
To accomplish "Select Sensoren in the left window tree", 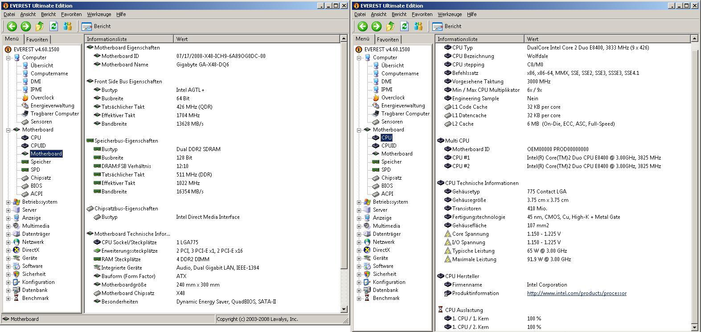I will 41,122.
